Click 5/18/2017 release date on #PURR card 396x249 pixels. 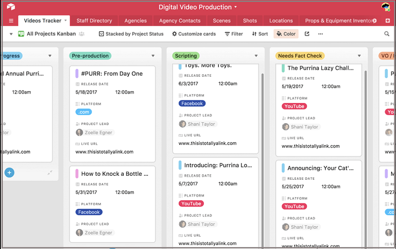tap(86, 92)
